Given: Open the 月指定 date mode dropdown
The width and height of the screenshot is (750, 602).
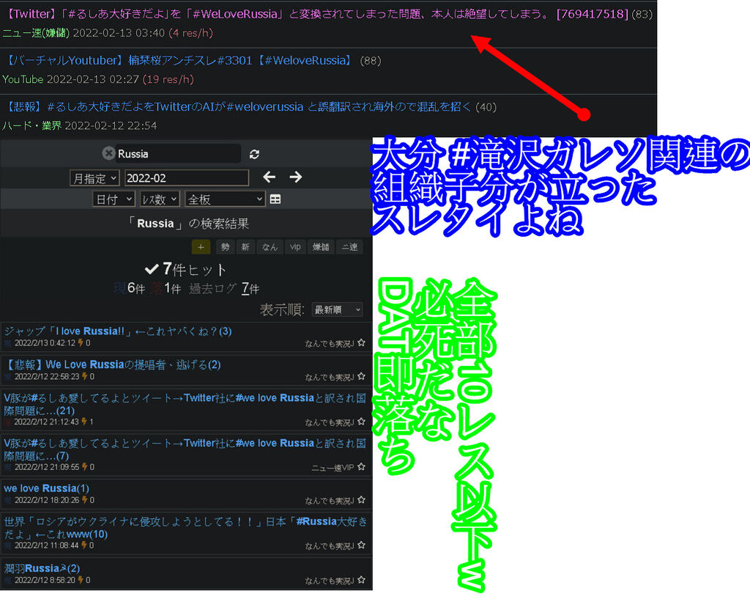Looking at the screenshot, I should [94, 178].
